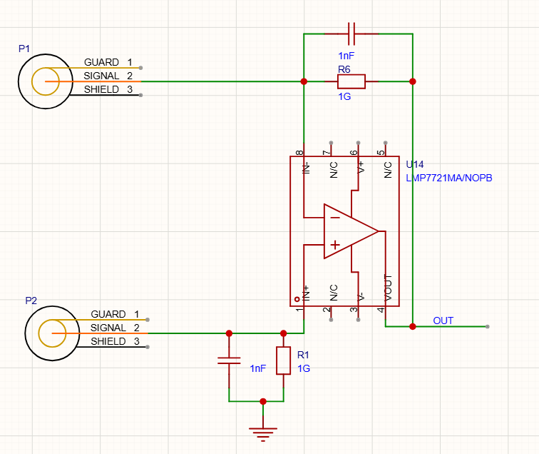Click the feedback capacitor above R6

click(351, 34)
